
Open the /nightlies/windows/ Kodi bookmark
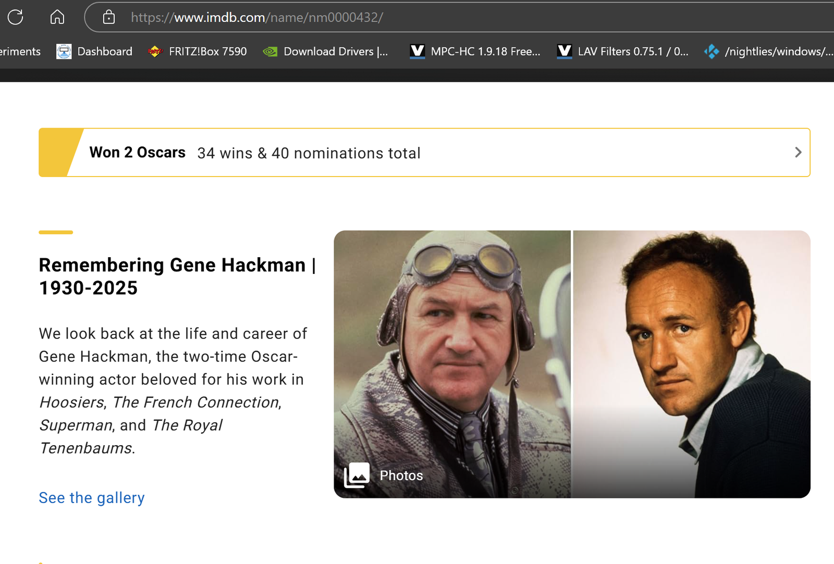tap(769, 52)
